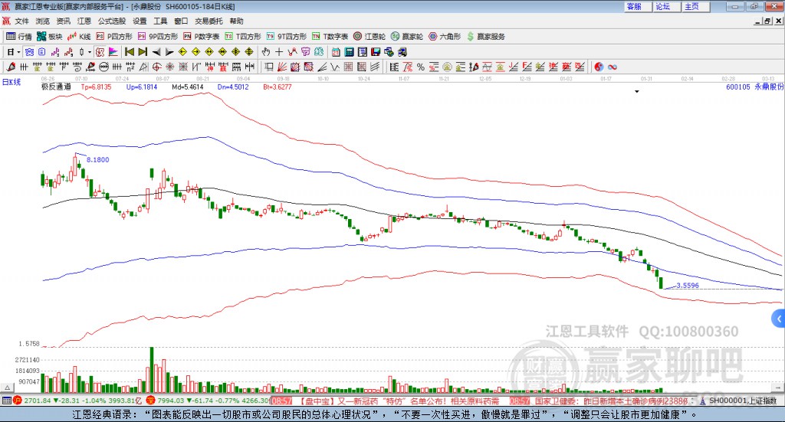785x422 pixels.
Task: Step chart right with black arrow
Action: pyautogui.click(x=169, y=52)
